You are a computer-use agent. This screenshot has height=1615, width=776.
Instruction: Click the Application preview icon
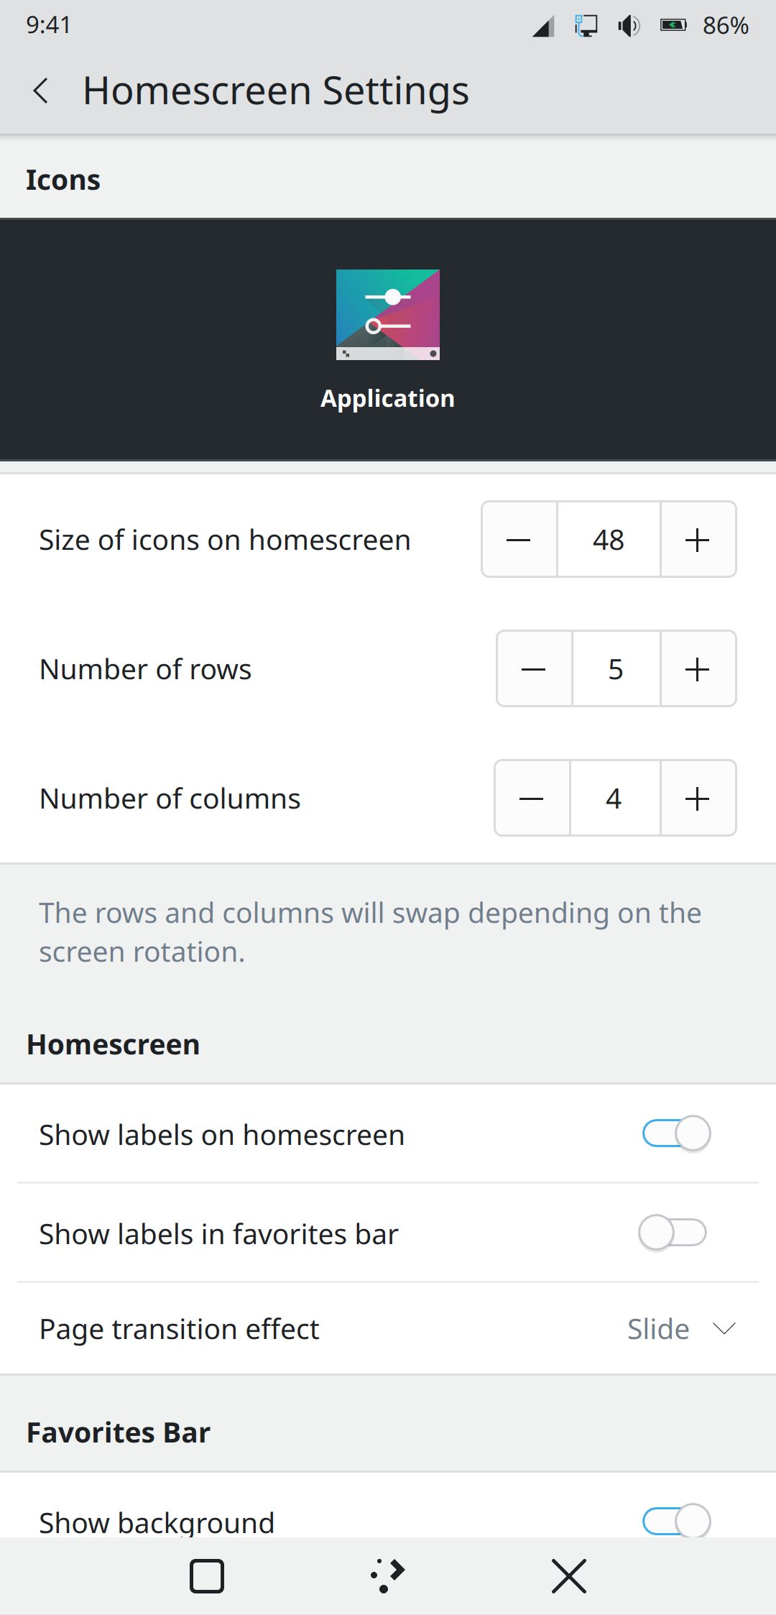coord(388,315)
